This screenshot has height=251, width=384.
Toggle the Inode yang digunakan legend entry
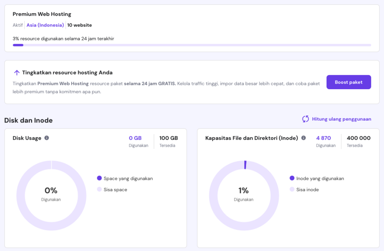pos(317,178)
